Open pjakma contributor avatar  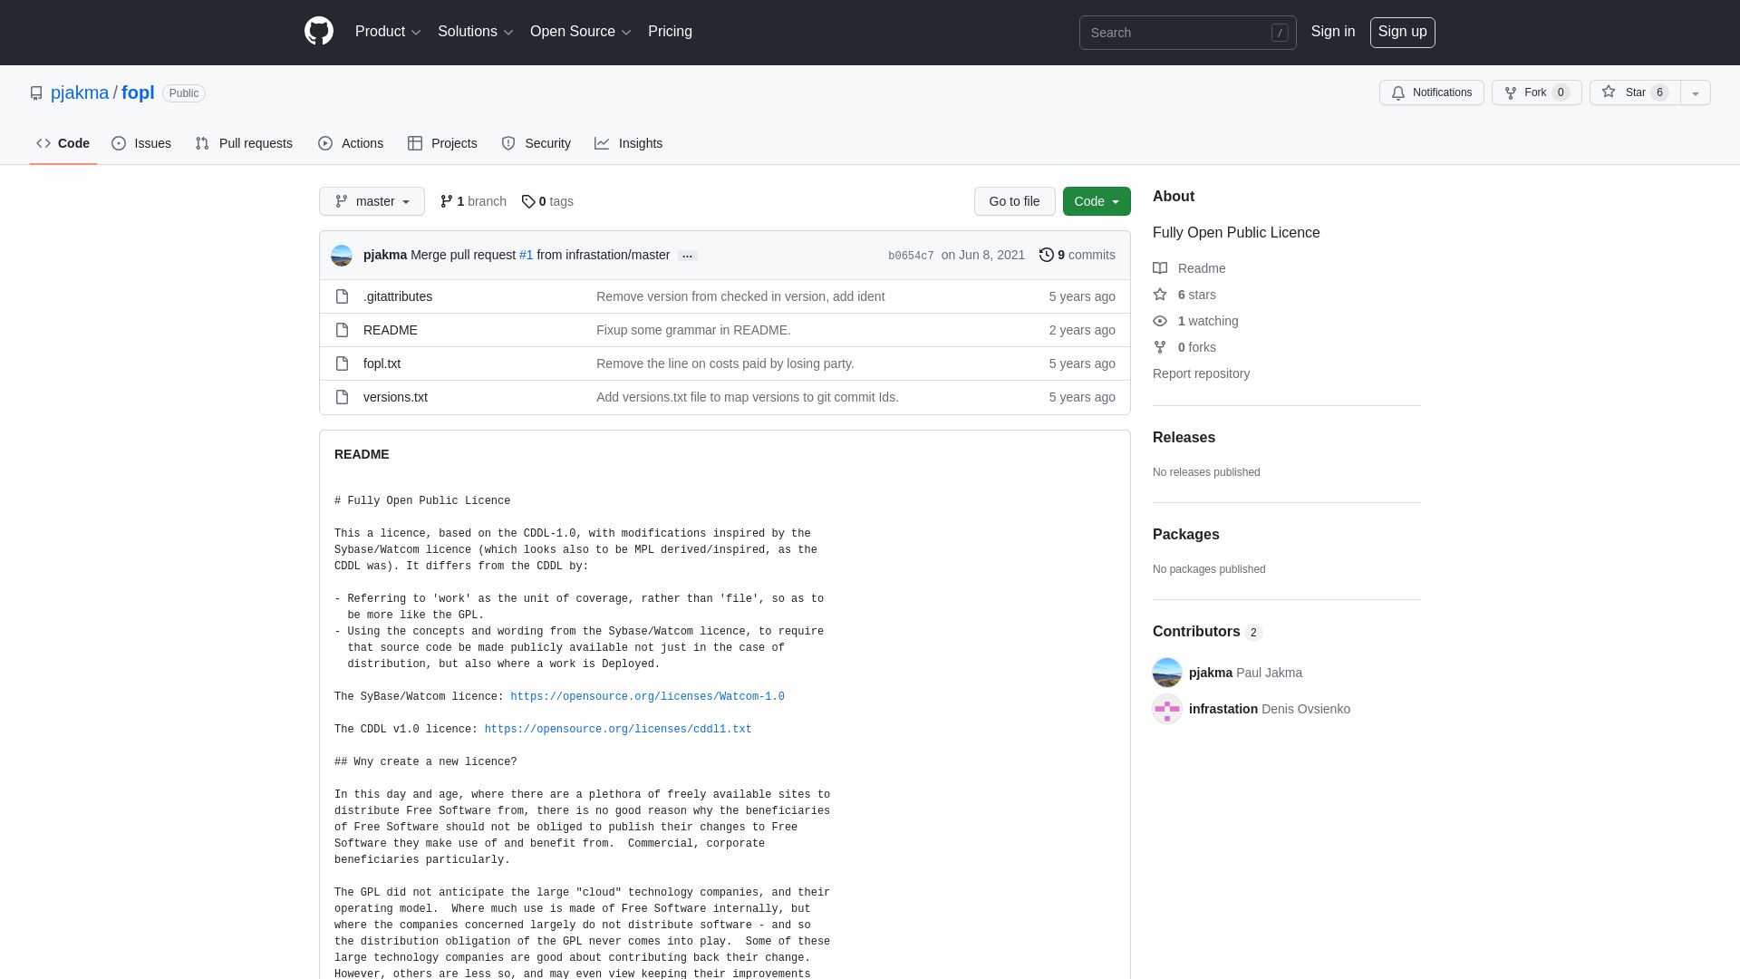[1167, 673]
